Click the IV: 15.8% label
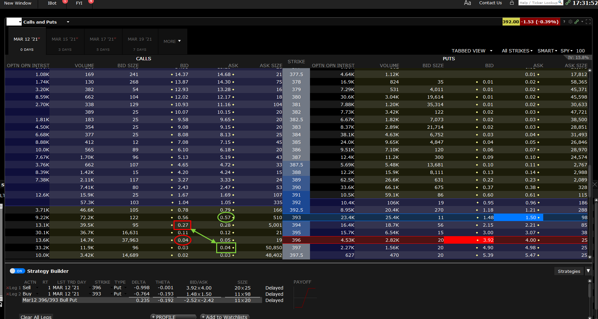 click(578, 57)
